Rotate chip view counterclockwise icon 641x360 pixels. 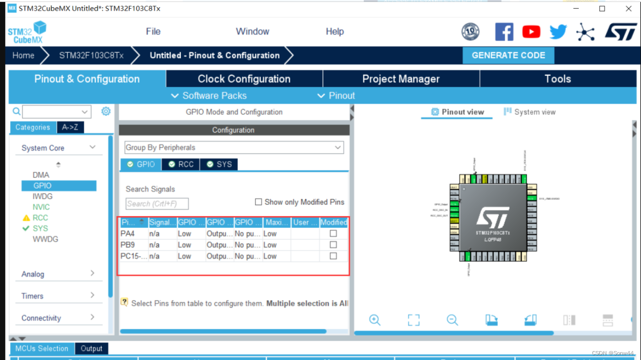530,320
